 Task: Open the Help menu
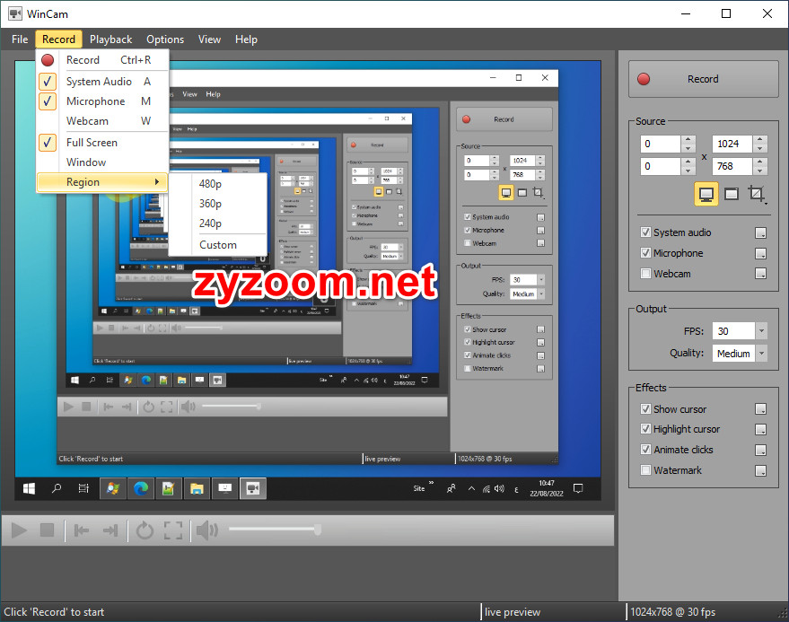pyautogui.click(x=246, y=39)
